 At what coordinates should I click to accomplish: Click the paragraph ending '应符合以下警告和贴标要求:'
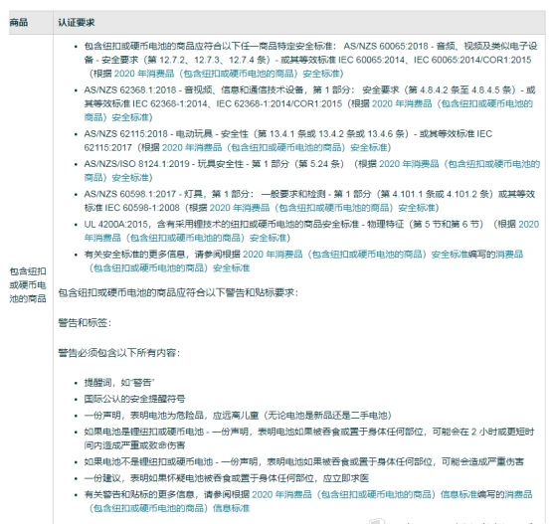[x=178, y=292]
